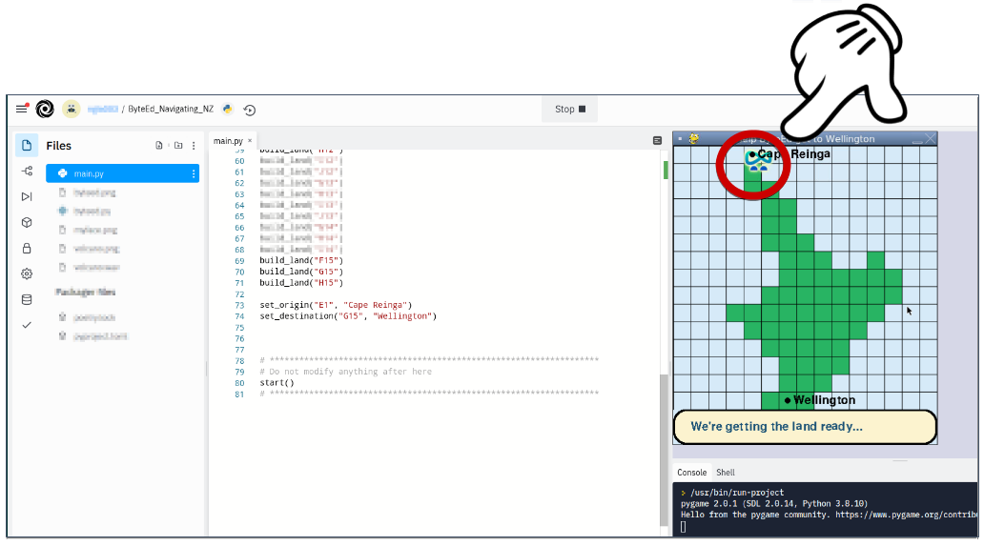
Task: Open the Settings gear sidebar icon
Action: coord(27,273)
